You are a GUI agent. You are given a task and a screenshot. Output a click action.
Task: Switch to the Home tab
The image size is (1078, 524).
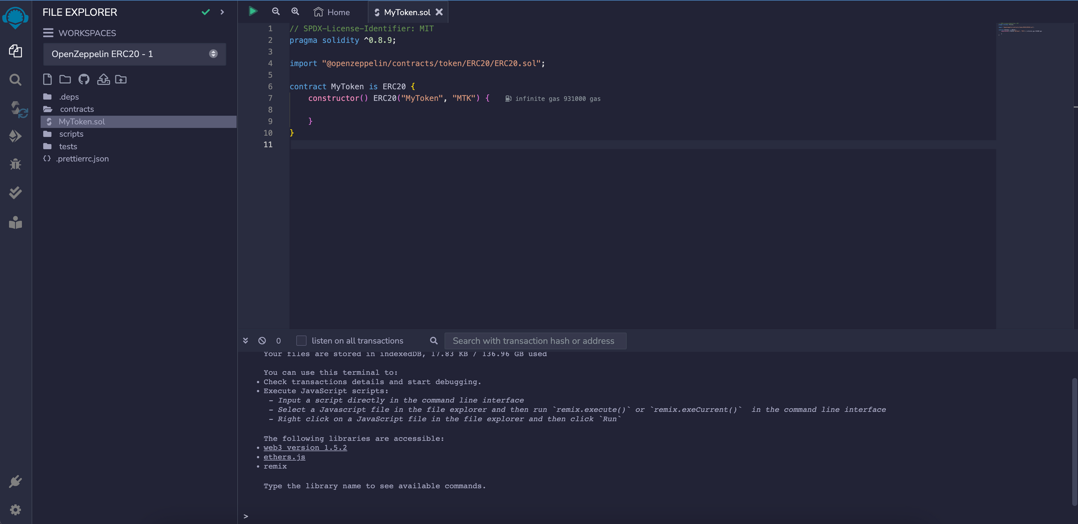(x=331, y=12)
